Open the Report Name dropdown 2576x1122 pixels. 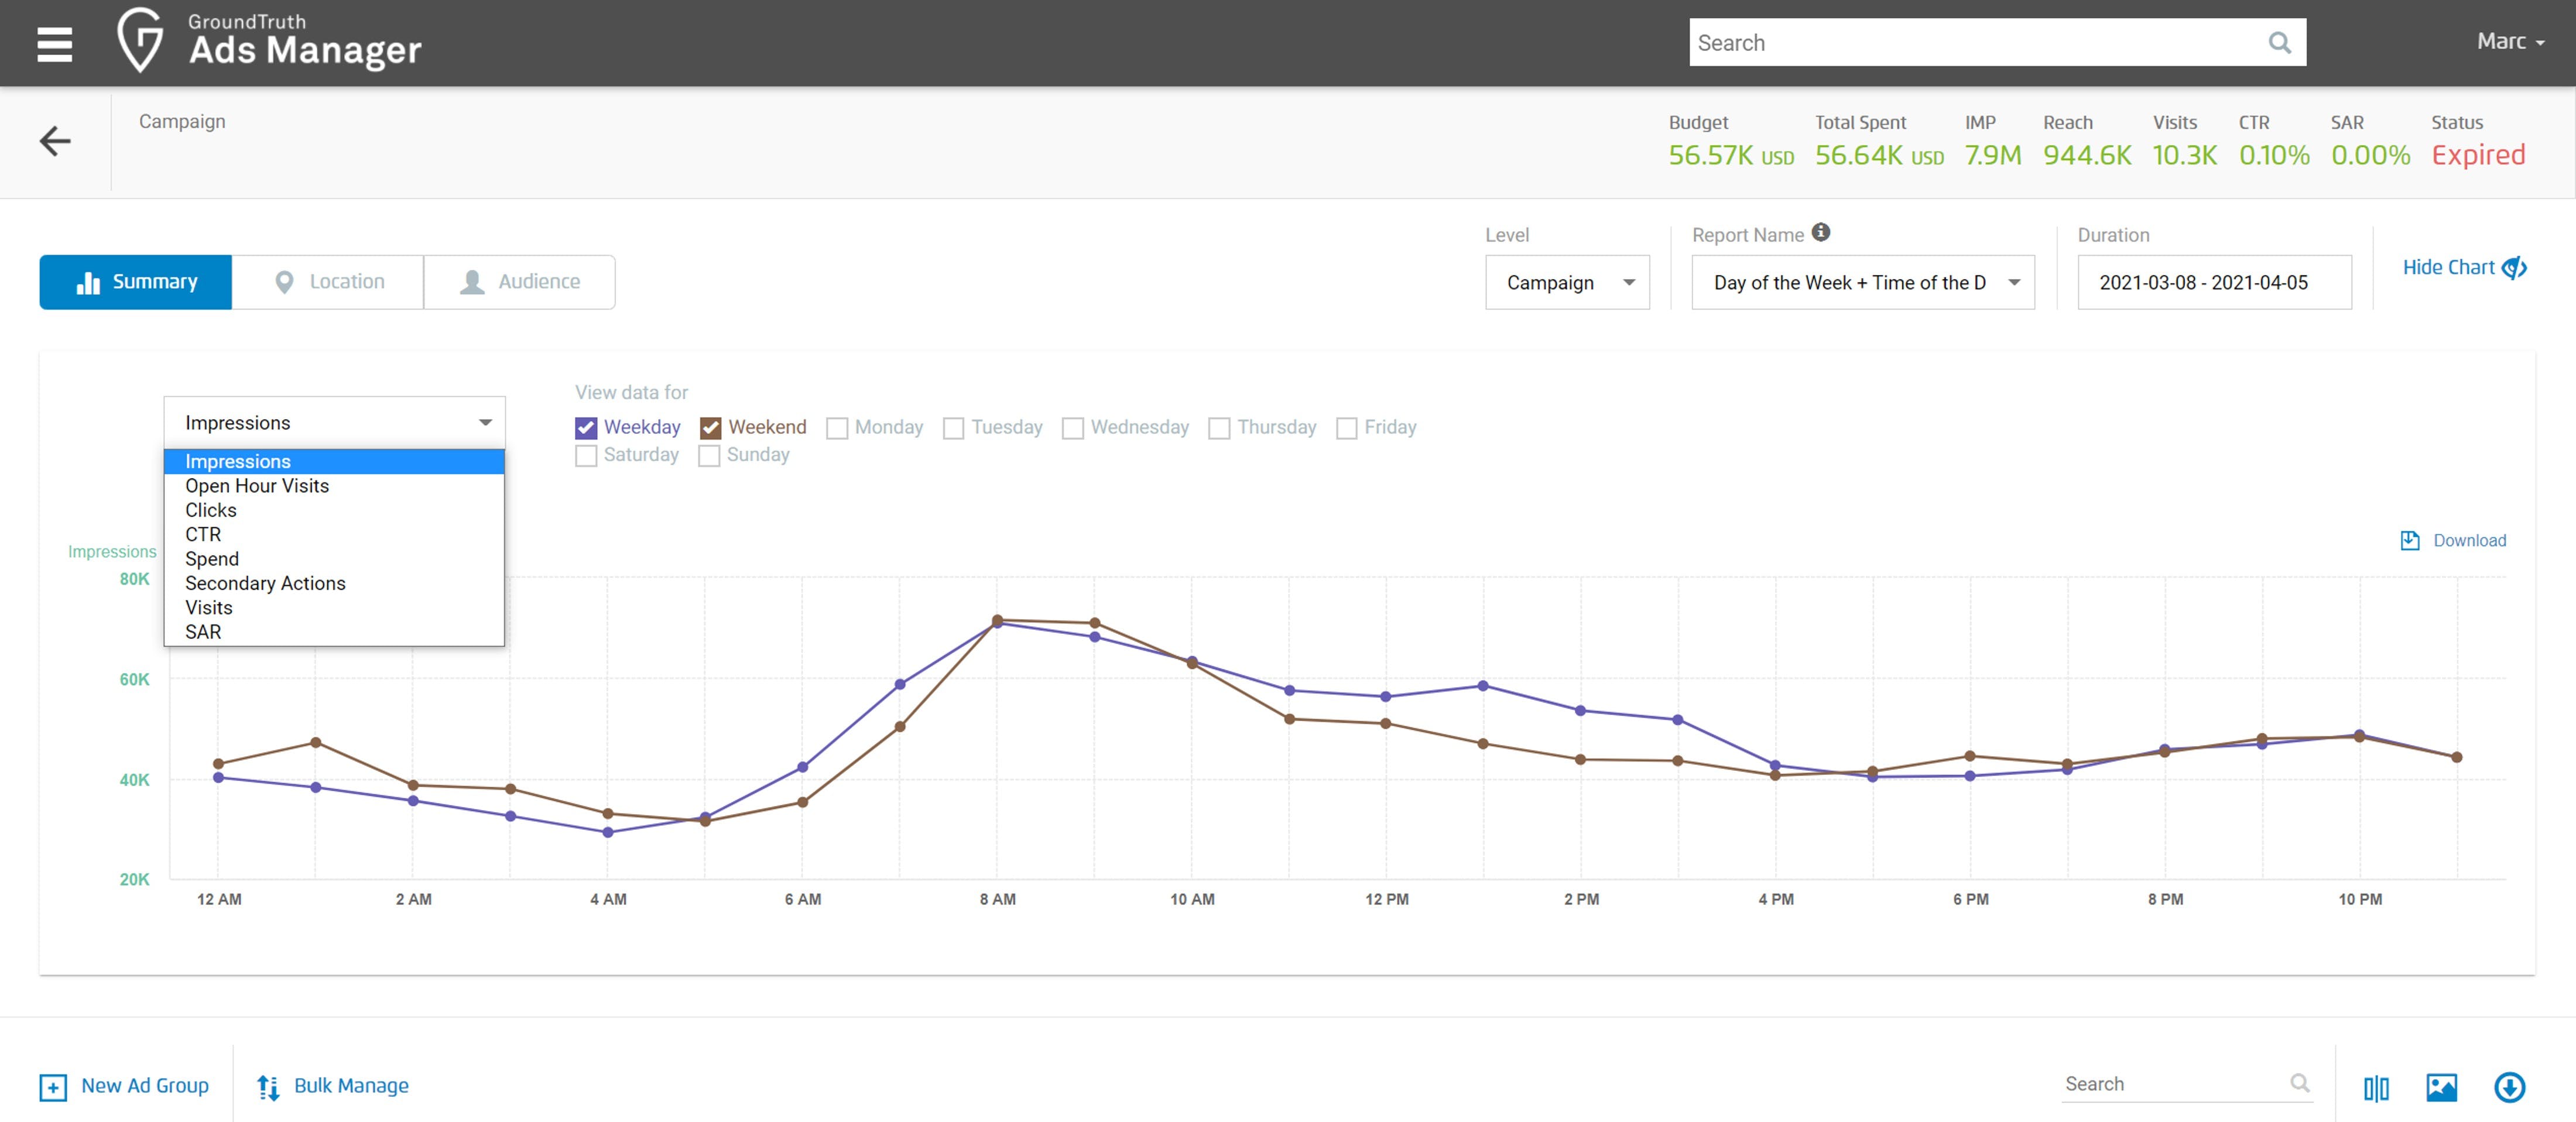(x=1862, y=283)
